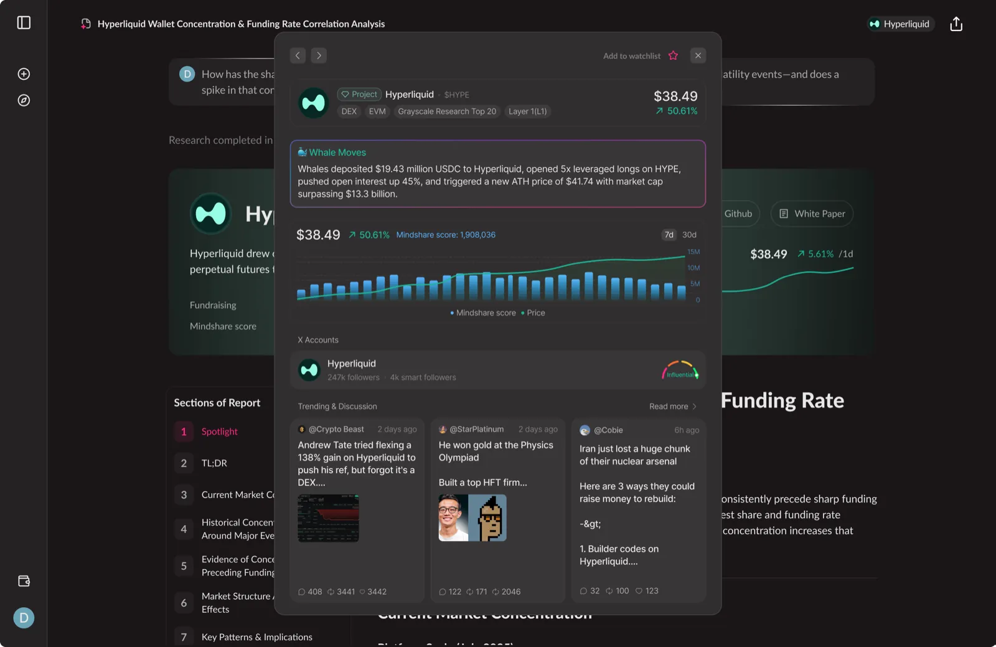
Task: Switch chart to 30d range
Action: pos(689,235)
